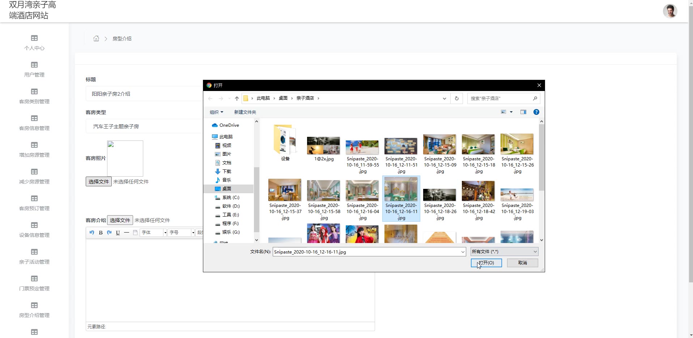Click the up-one-level arrow in file dialog
The width and height of the screenshot is (693, 338).
click(237, 98)
